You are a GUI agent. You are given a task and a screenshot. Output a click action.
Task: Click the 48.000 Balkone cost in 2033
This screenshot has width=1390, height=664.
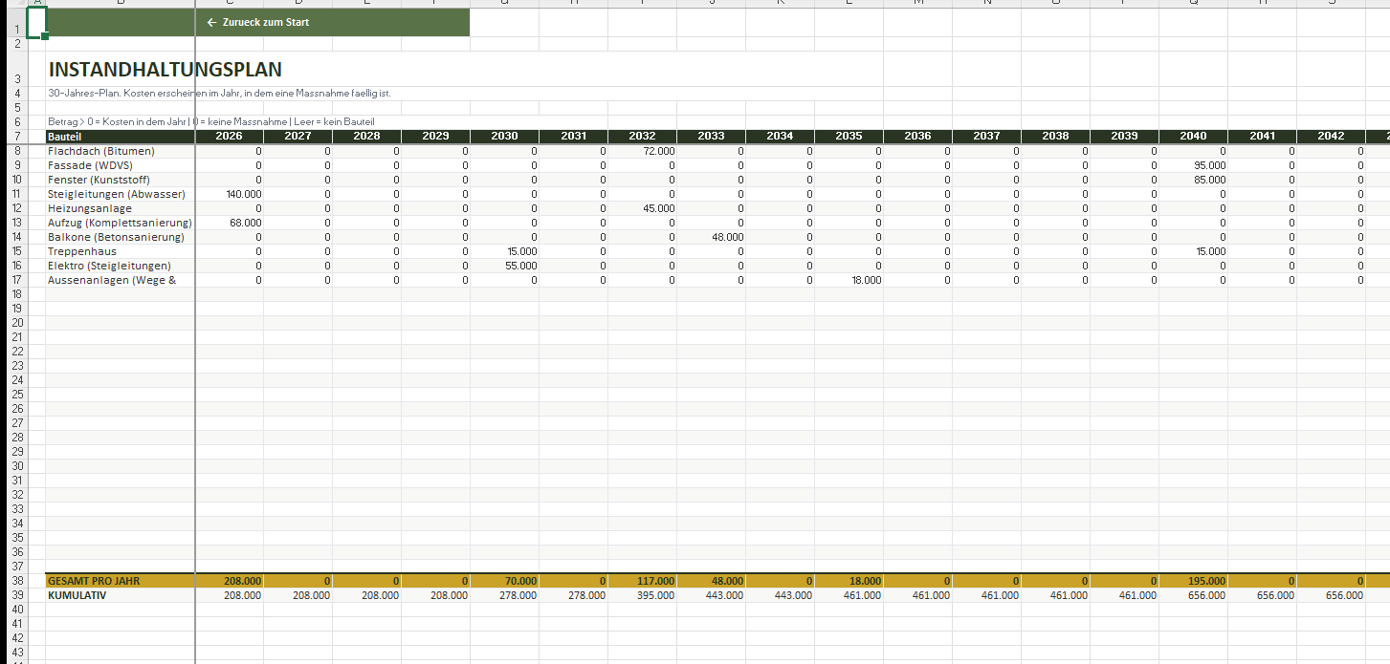click(711, 237)
